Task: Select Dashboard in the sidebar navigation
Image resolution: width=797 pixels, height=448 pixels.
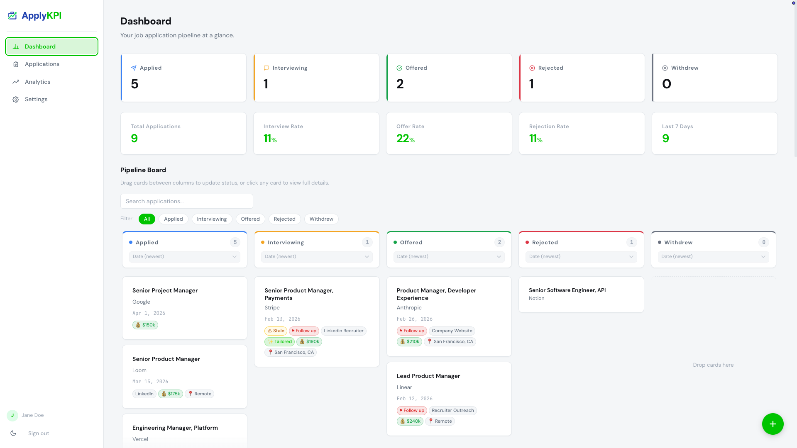Action: 40,46
